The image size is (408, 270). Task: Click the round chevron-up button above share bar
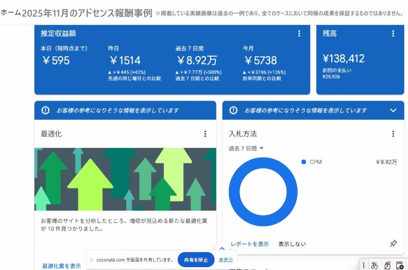tap(222, 248)
